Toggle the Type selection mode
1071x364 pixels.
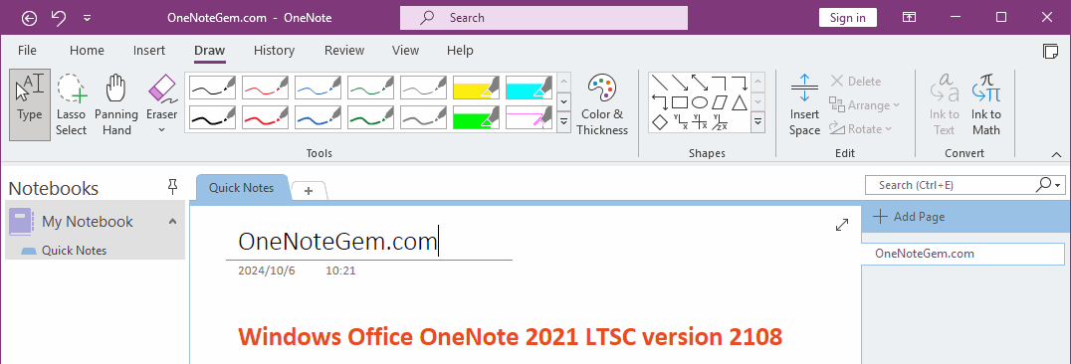point(30,104)
